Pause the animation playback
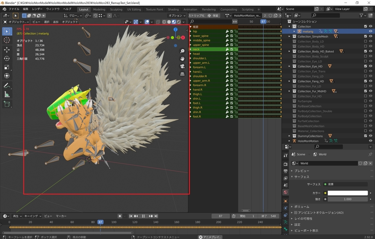Image resolution: width=375 pixels, height=239 pixels. (x=143, y=216)
